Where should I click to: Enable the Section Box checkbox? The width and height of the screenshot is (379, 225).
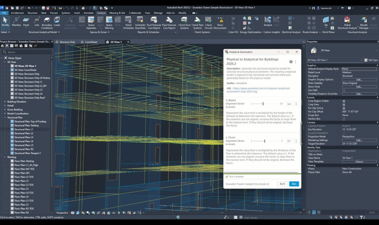click(343, 119)
